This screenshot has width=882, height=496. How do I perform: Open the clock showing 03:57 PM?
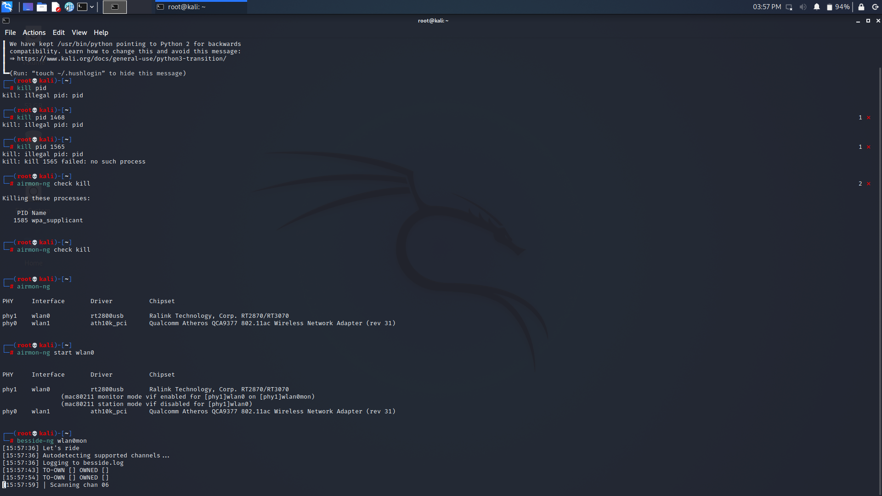[767, 7]
